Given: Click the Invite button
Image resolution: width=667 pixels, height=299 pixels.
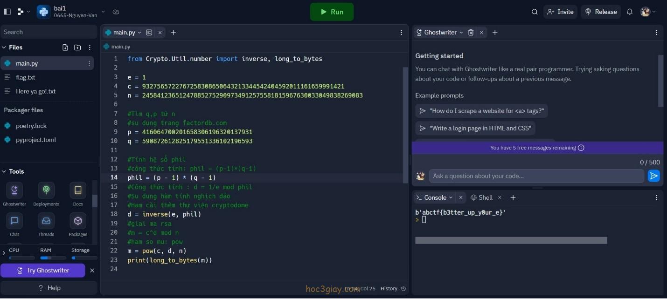Looking at the screenshot, I should point(560,12).
